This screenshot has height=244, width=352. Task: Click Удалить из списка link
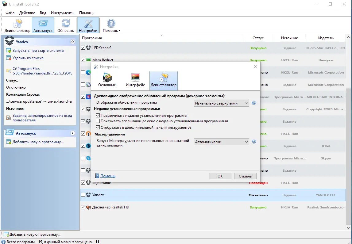[x=28, y=58]
